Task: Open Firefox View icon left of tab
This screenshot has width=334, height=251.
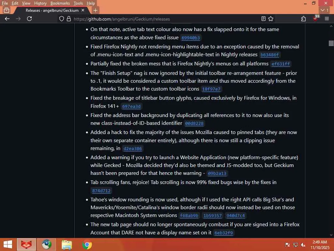Action: tap(7, 10)
